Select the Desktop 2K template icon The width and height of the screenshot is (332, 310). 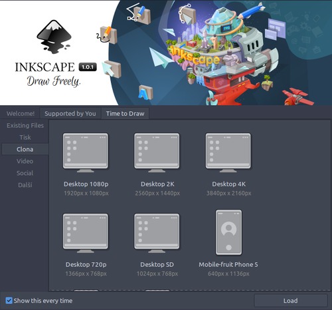(157, 152)
